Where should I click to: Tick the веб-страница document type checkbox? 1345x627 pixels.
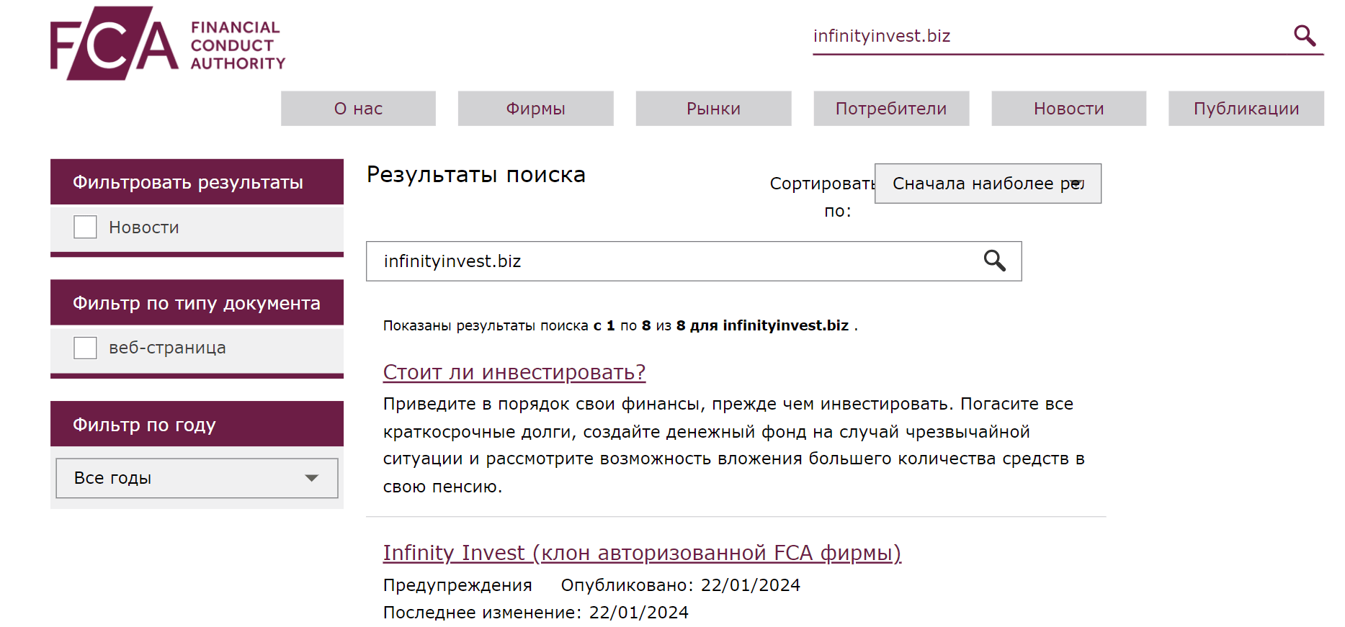[85, 348]
